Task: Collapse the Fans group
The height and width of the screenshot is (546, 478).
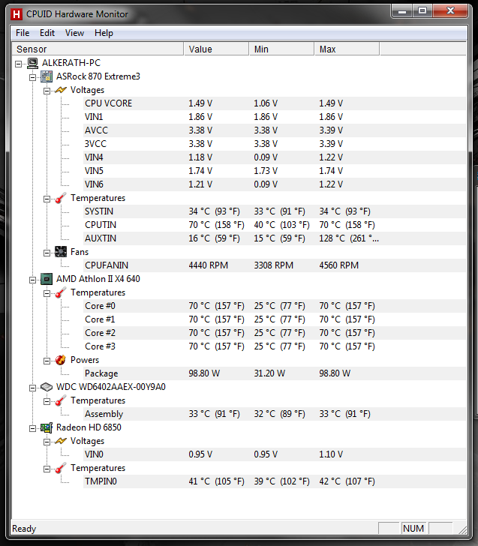Action: [47, 253]
